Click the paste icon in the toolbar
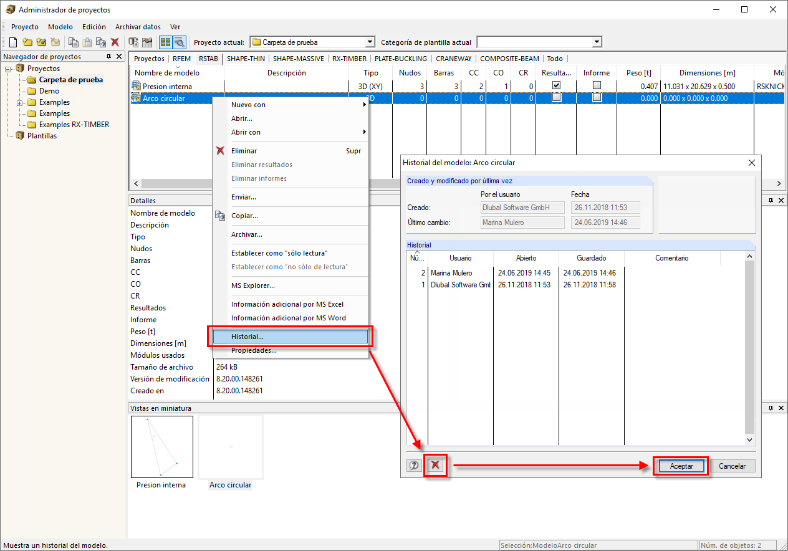Viewport: 788px width, 551px height. coord(86,42)
